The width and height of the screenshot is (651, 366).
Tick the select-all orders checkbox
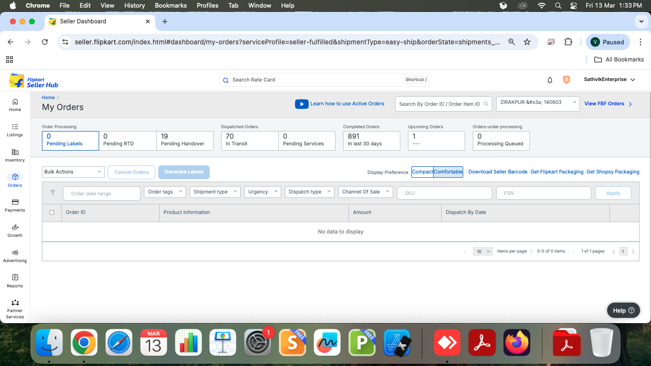(52, 213)
